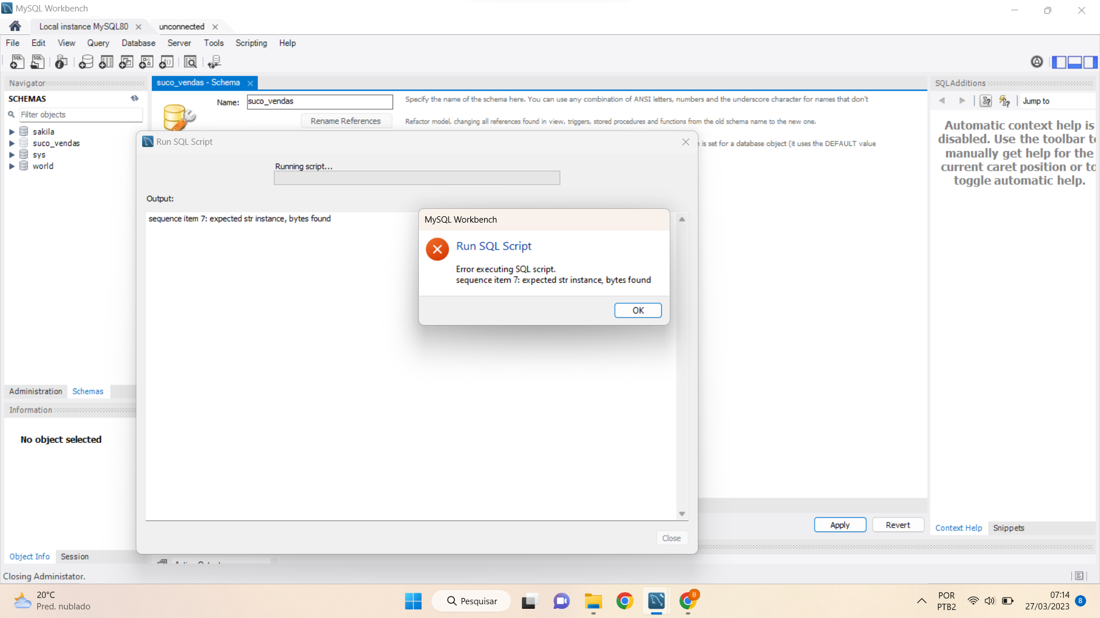Click the Running script progress bar
The image size is (1100, 618).
pos(417,178)
